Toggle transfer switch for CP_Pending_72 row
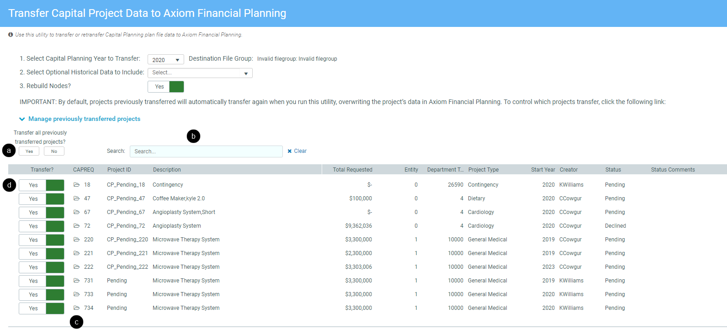 click(42, 226)
